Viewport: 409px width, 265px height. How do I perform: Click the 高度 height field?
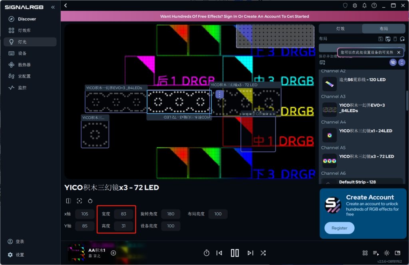coord(123,226)
